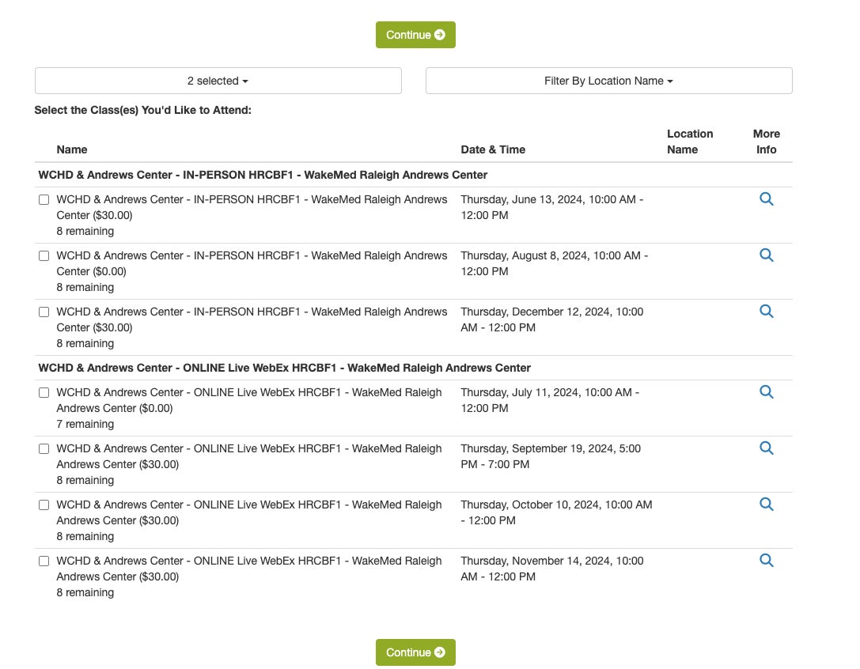Image resolution: width=860 pixels, height=669 pixels.
Task: Click magnifier for September 19 class
Action: click(x=766, y=448)
